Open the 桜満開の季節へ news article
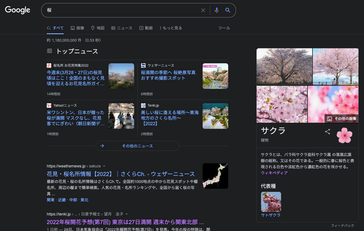Image resolution: width=364 pixels, height=231 pixels. point(168,75)
